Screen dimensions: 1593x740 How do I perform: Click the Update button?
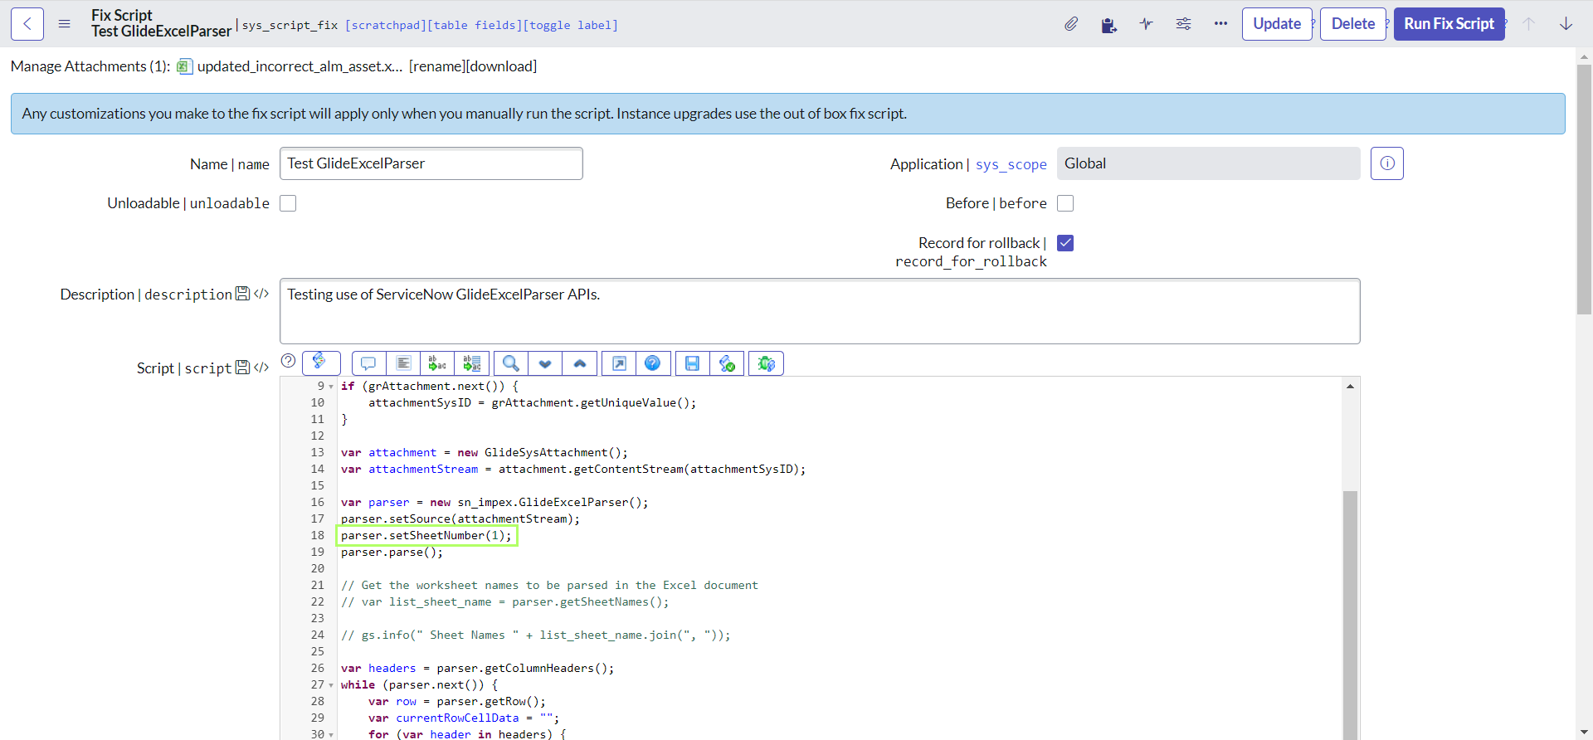tap(1277, 24)
